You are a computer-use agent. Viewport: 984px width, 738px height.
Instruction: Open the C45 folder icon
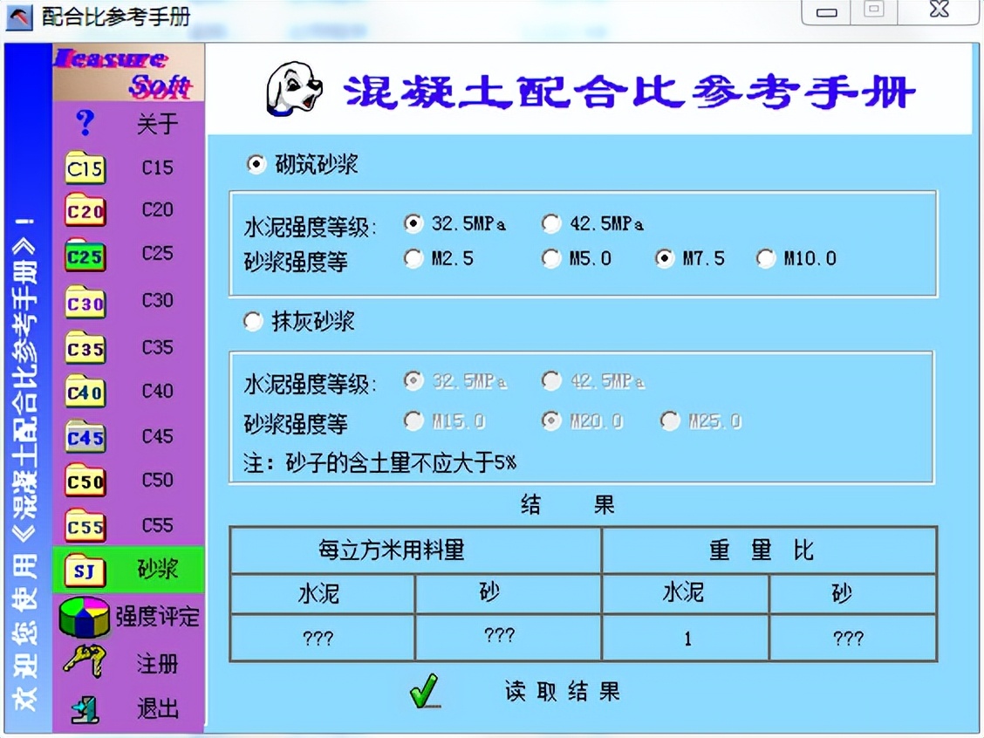pos(84,436)
